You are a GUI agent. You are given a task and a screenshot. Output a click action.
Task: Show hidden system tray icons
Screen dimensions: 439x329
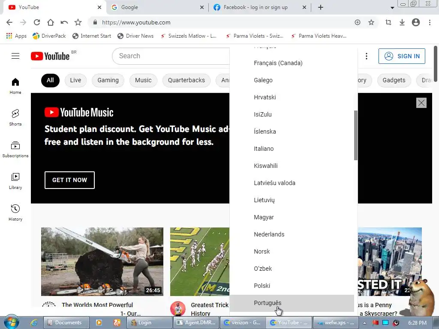point(364,323)
